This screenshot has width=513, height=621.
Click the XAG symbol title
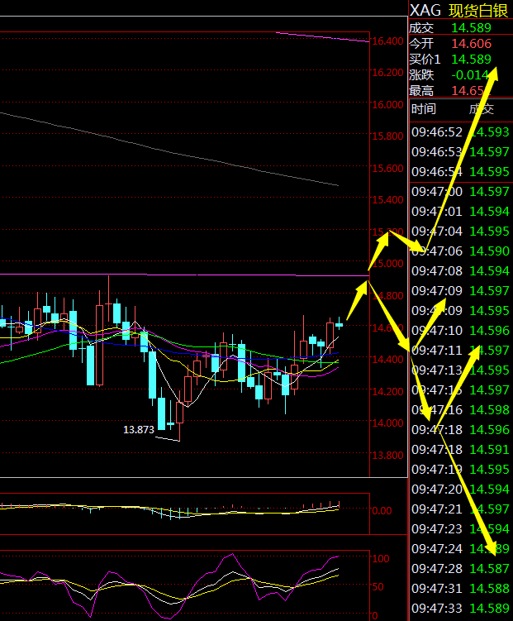click(425, 10)
